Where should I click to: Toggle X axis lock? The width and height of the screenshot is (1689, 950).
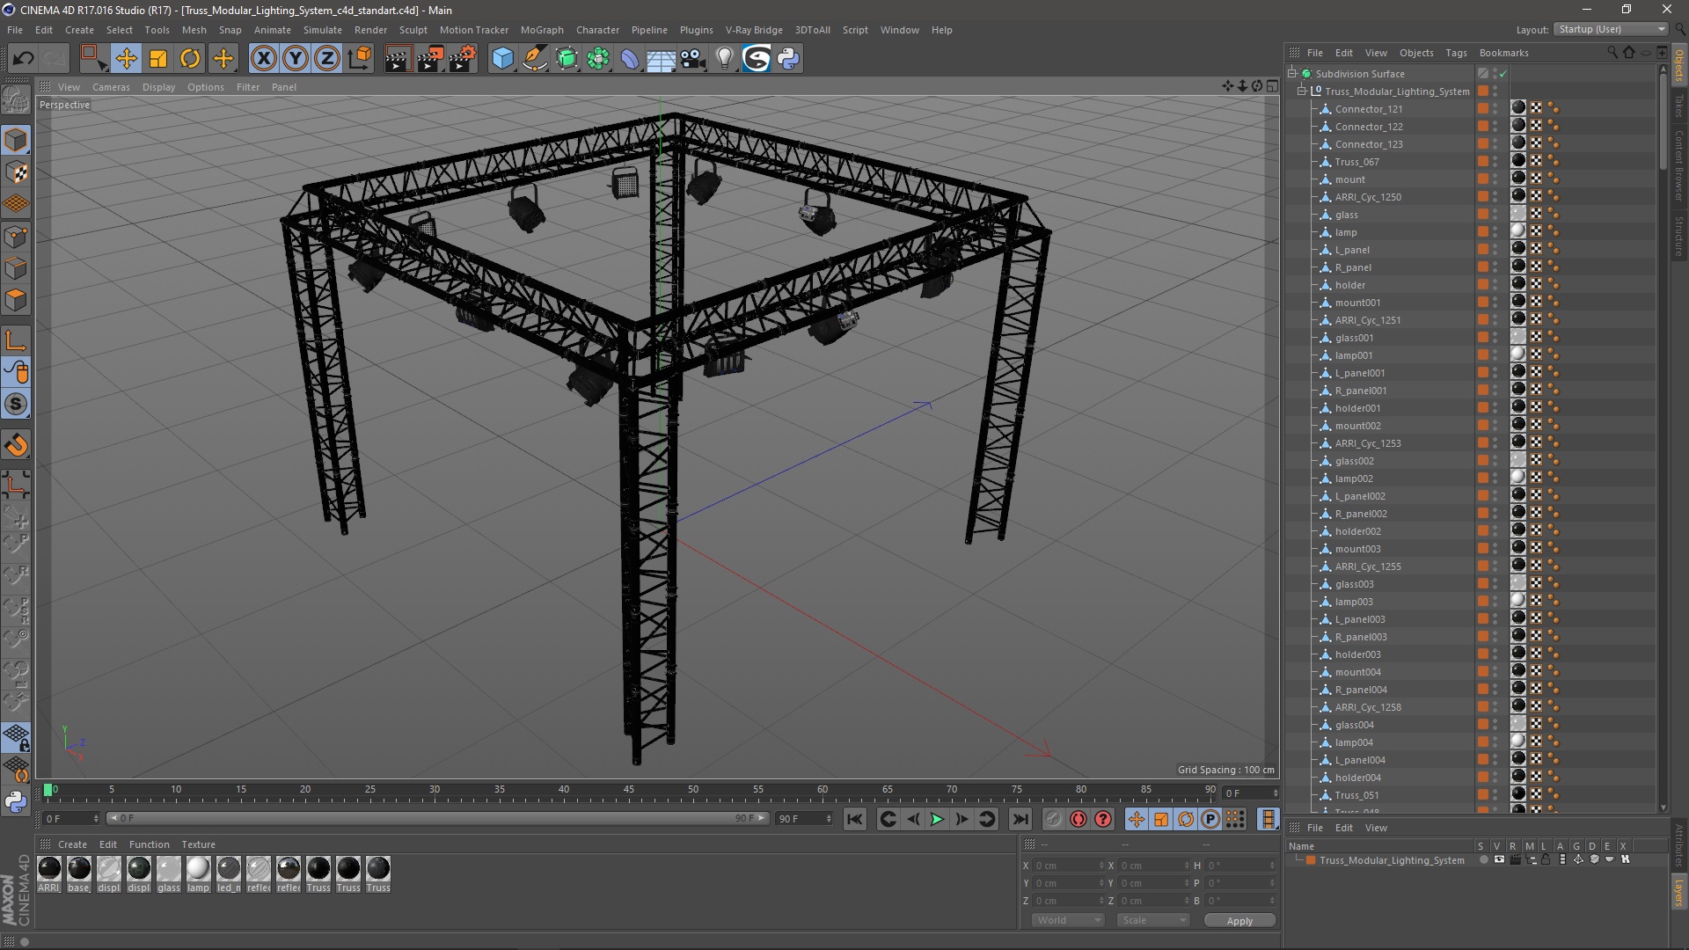pyautogui.click(x=263, y=59)
